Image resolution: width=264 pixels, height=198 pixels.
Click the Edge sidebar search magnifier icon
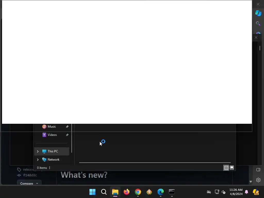(x=258, y=23)
